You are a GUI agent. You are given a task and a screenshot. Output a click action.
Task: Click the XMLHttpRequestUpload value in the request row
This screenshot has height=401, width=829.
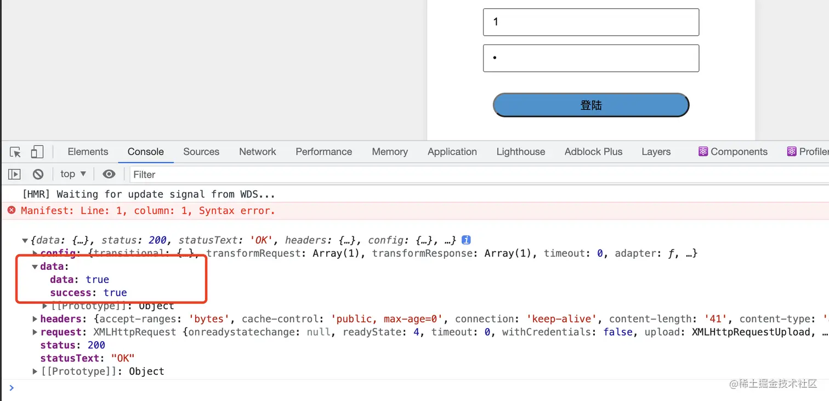(751, 332)
